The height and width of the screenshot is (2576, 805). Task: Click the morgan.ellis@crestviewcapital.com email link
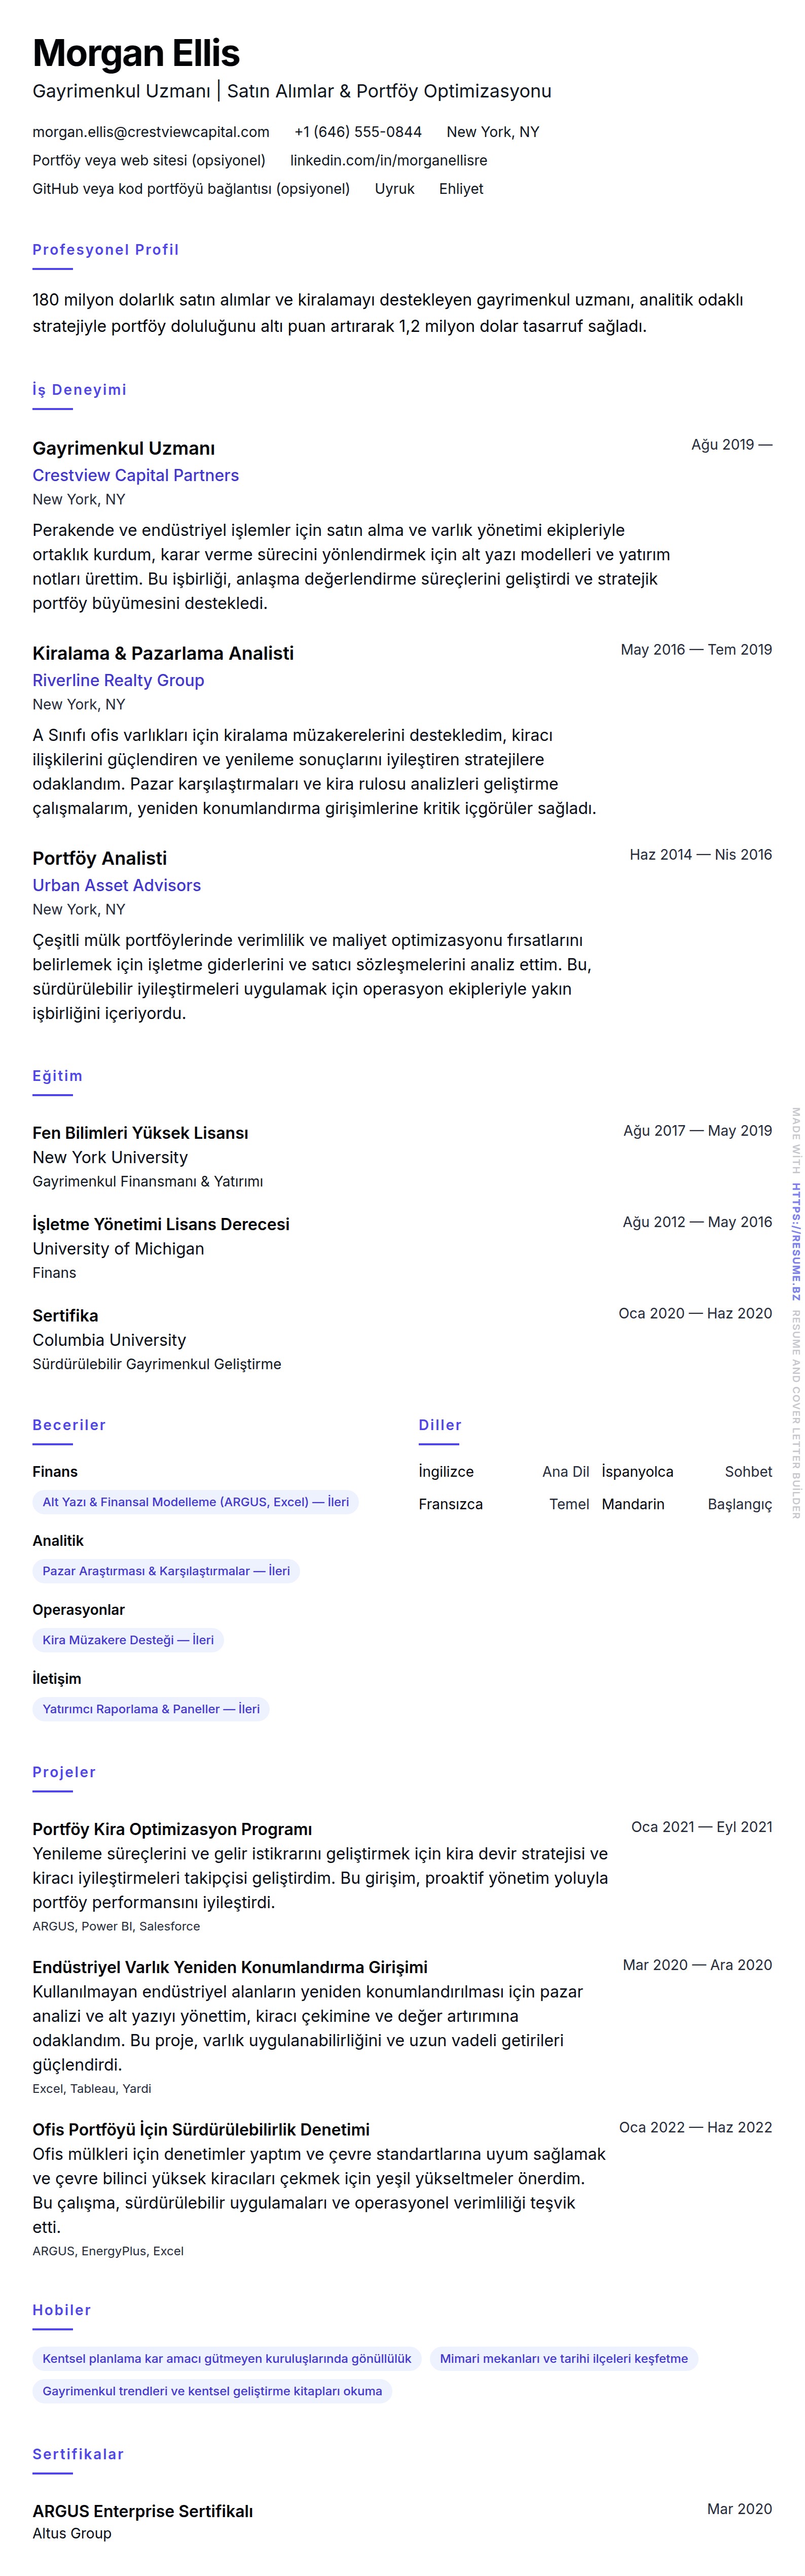coord(151,132)
